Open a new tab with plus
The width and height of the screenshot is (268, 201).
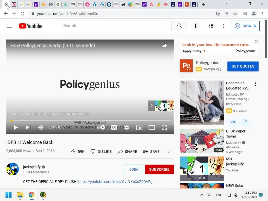[x=203, y=5]
